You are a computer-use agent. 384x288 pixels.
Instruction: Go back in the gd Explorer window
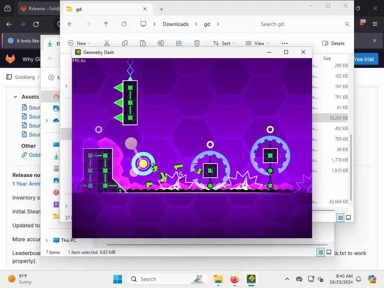click(70, 24)
